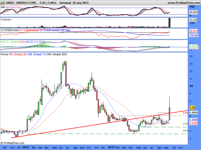201x150 pixels.
Task: Click the 2013 year label on time axis
Action: 111,147
